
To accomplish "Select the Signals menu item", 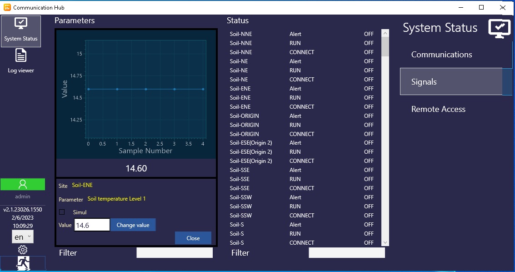I will pyautogui.click(x=451, y=82).
